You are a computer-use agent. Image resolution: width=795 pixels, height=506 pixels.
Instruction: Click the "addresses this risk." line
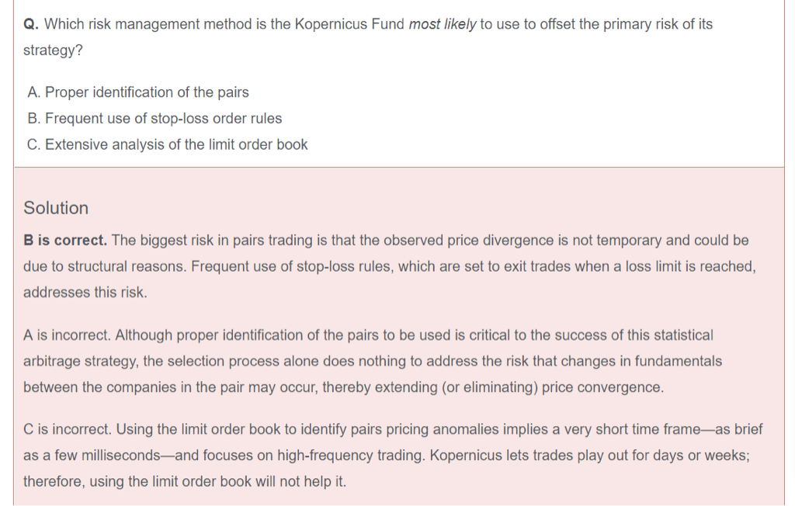pos(85,293)
